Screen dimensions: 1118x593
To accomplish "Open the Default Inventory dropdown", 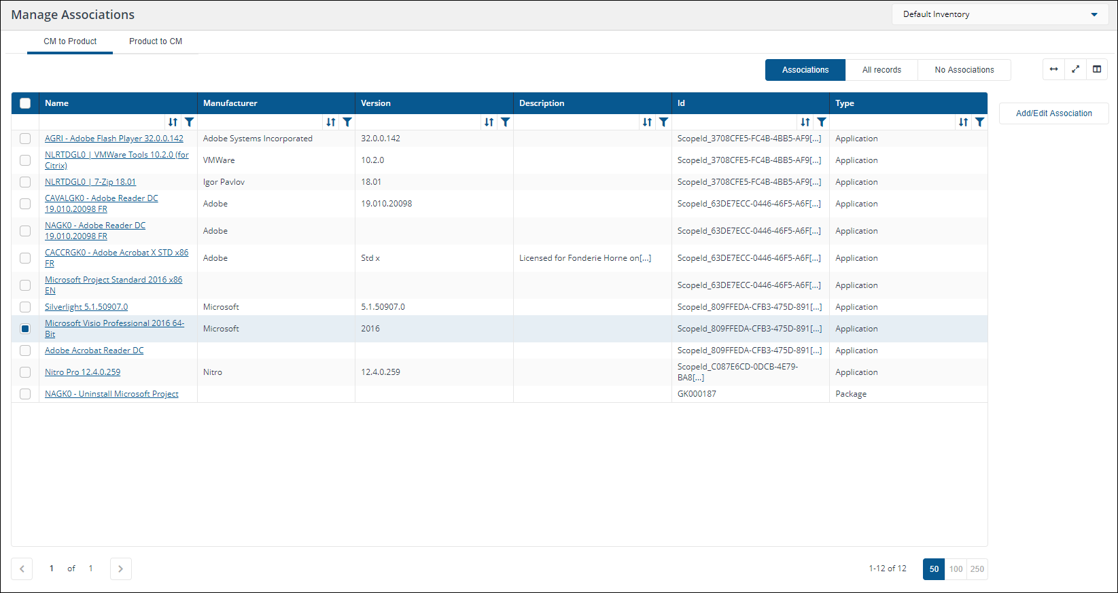I will pos(1000,14).
